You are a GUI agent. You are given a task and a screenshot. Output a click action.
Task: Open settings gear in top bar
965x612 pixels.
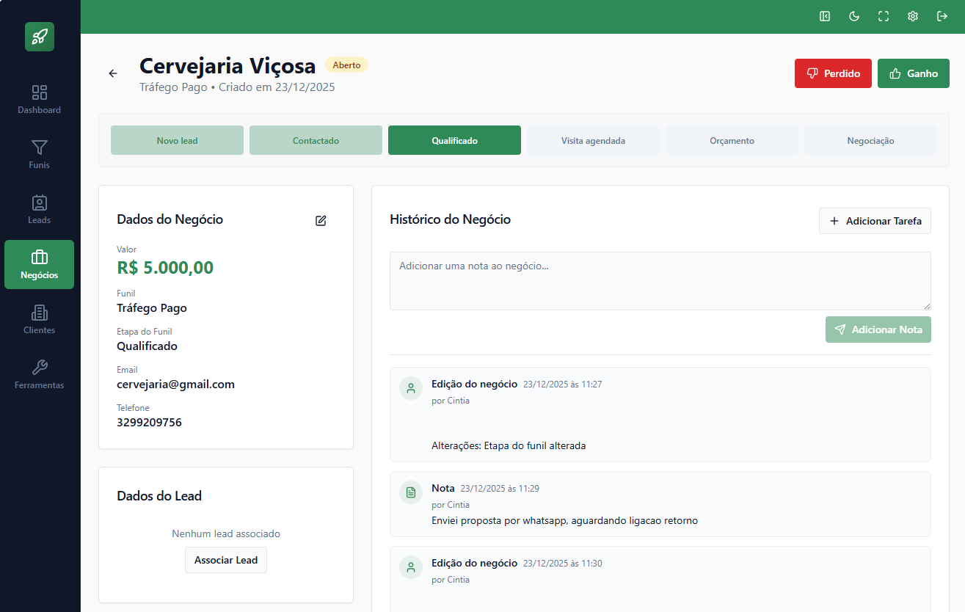[913, 16]
